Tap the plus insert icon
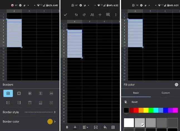 (100, 15)
